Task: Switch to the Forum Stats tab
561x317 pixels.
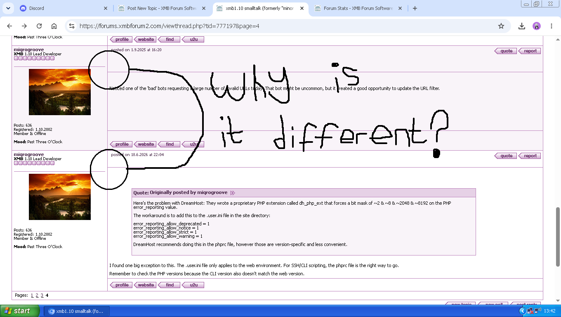Action: 358,8
